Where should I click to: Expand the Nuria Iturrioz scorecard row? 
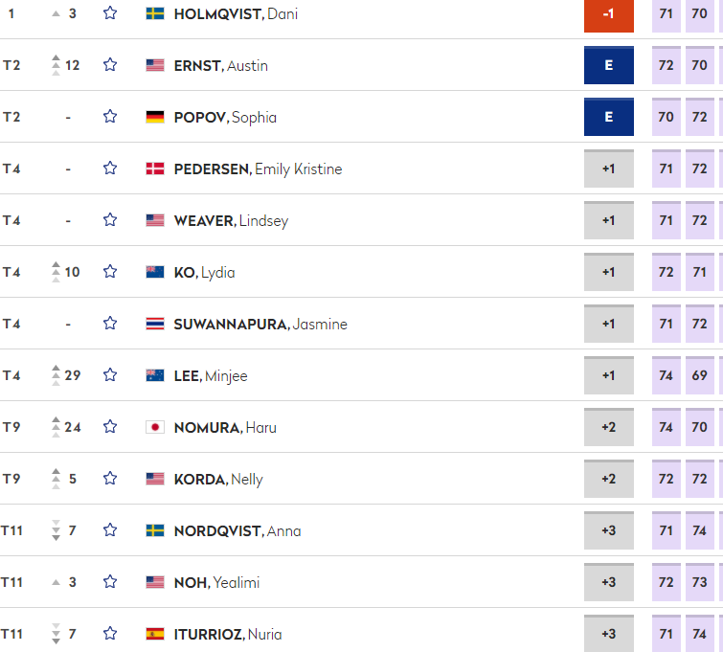(x=362, y=632)
